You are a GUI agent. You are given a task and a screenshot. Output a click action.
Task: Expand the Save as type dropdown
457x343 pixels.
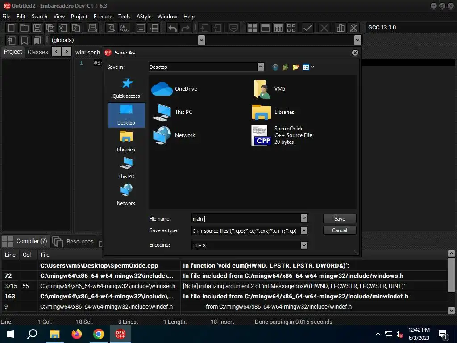point(304,230)
